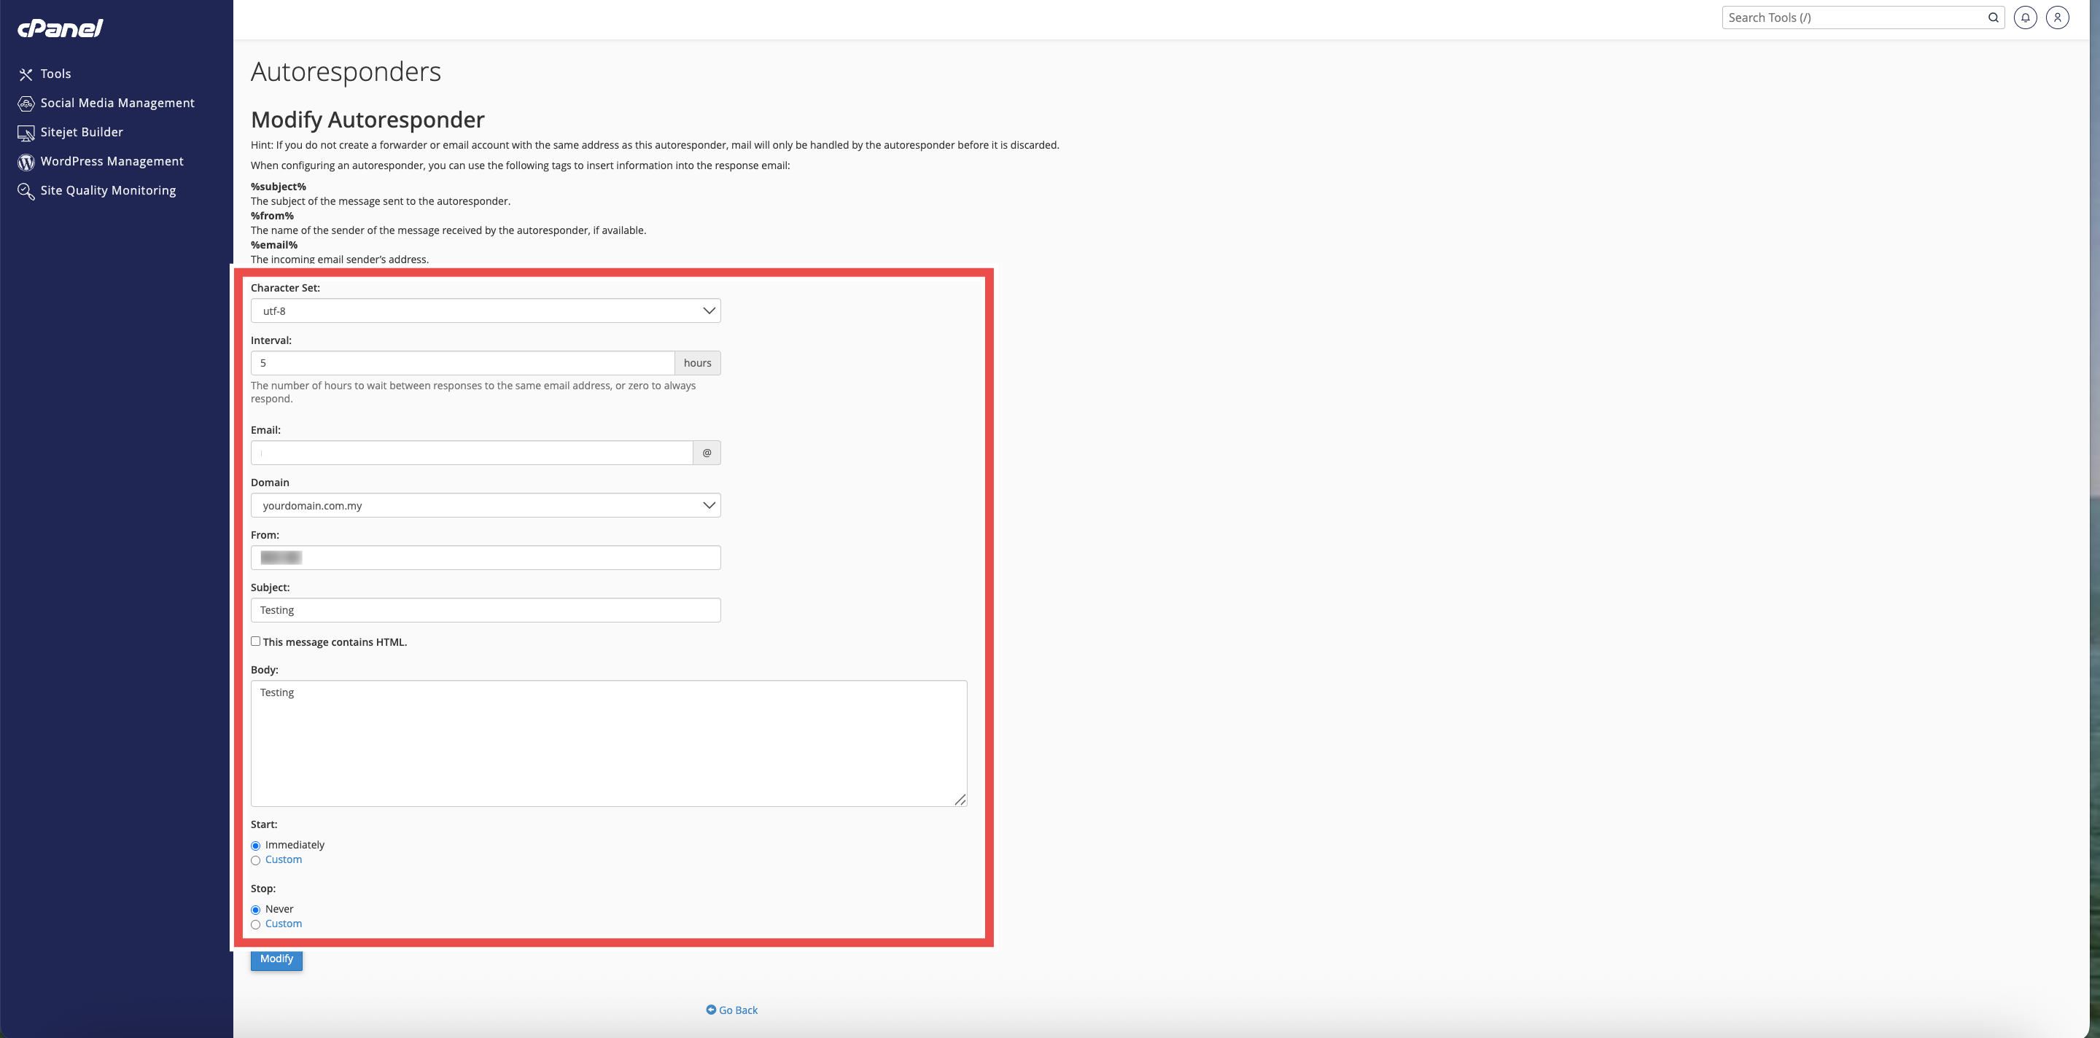Expand the Character Set dropdown
Image resolution: width=2100 pixels, height=1038 pixels.
485,311
